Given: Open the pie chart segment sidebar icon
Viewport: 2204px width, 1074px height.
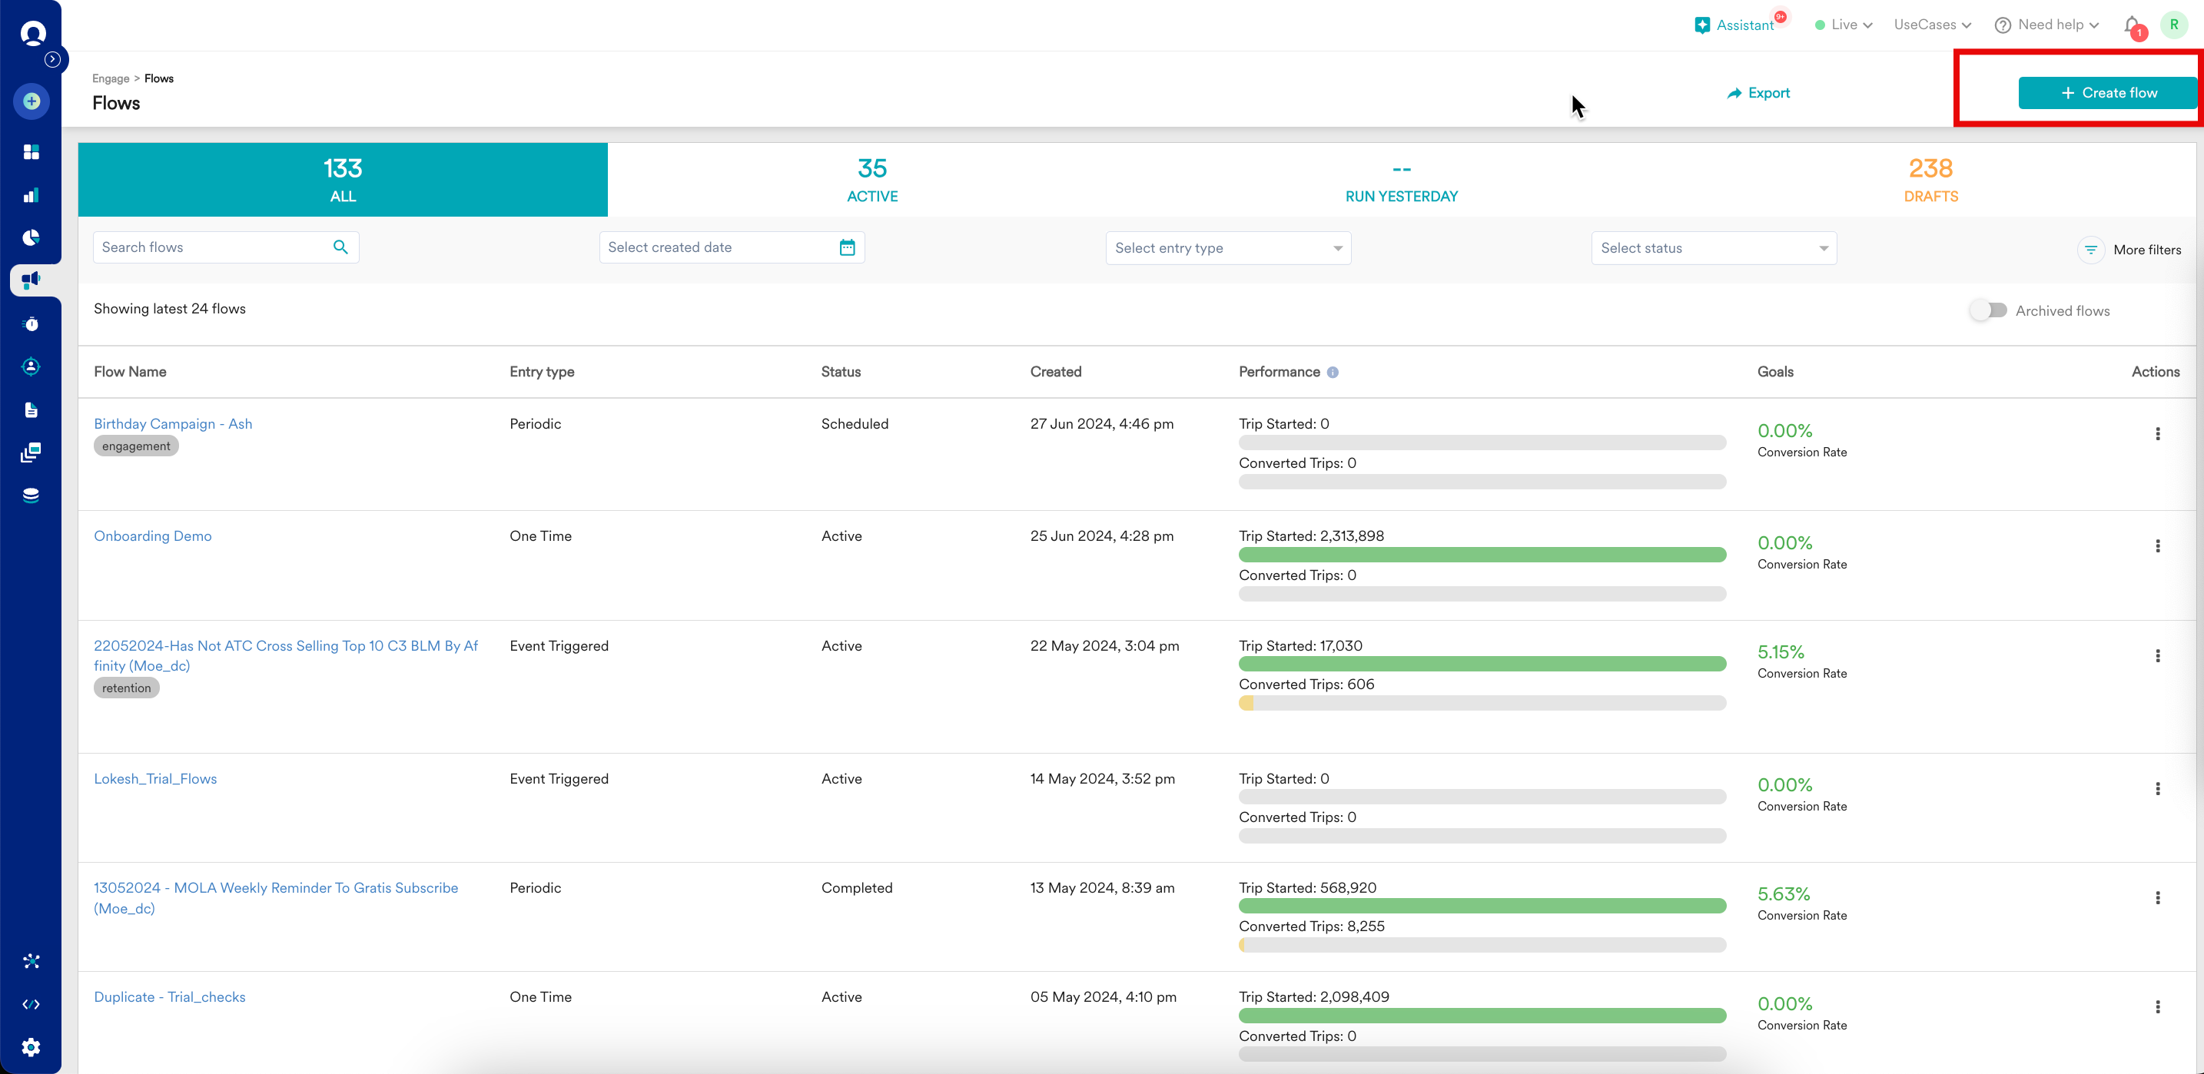Looking at the screenshot, I should (x=31, y=237).
